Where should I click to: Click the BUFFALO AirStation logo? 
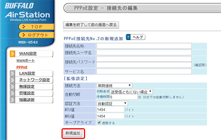pyautogui.click(x=27, y=12)
